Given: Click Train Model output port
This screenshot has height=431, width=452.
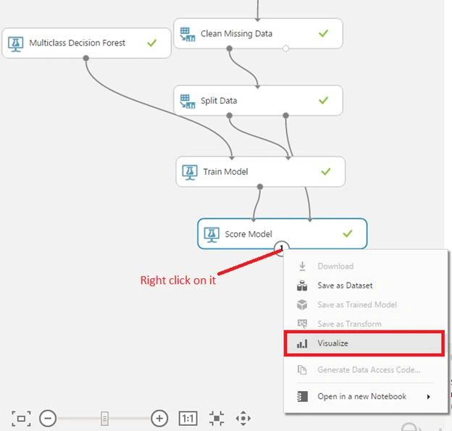Looking at the screenshot, I should 260,187.
